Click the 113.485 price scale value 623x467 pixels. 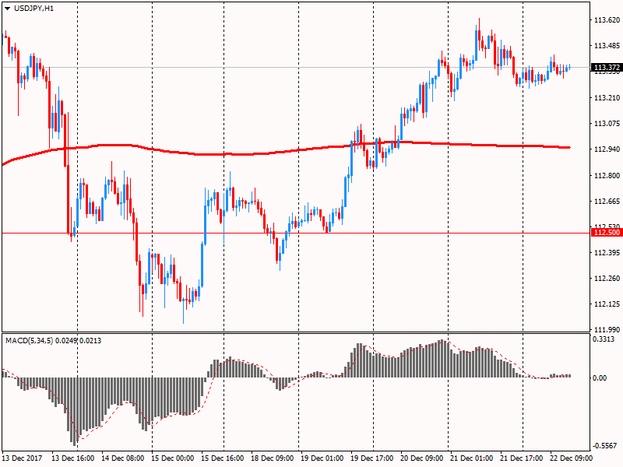[607, 46]
